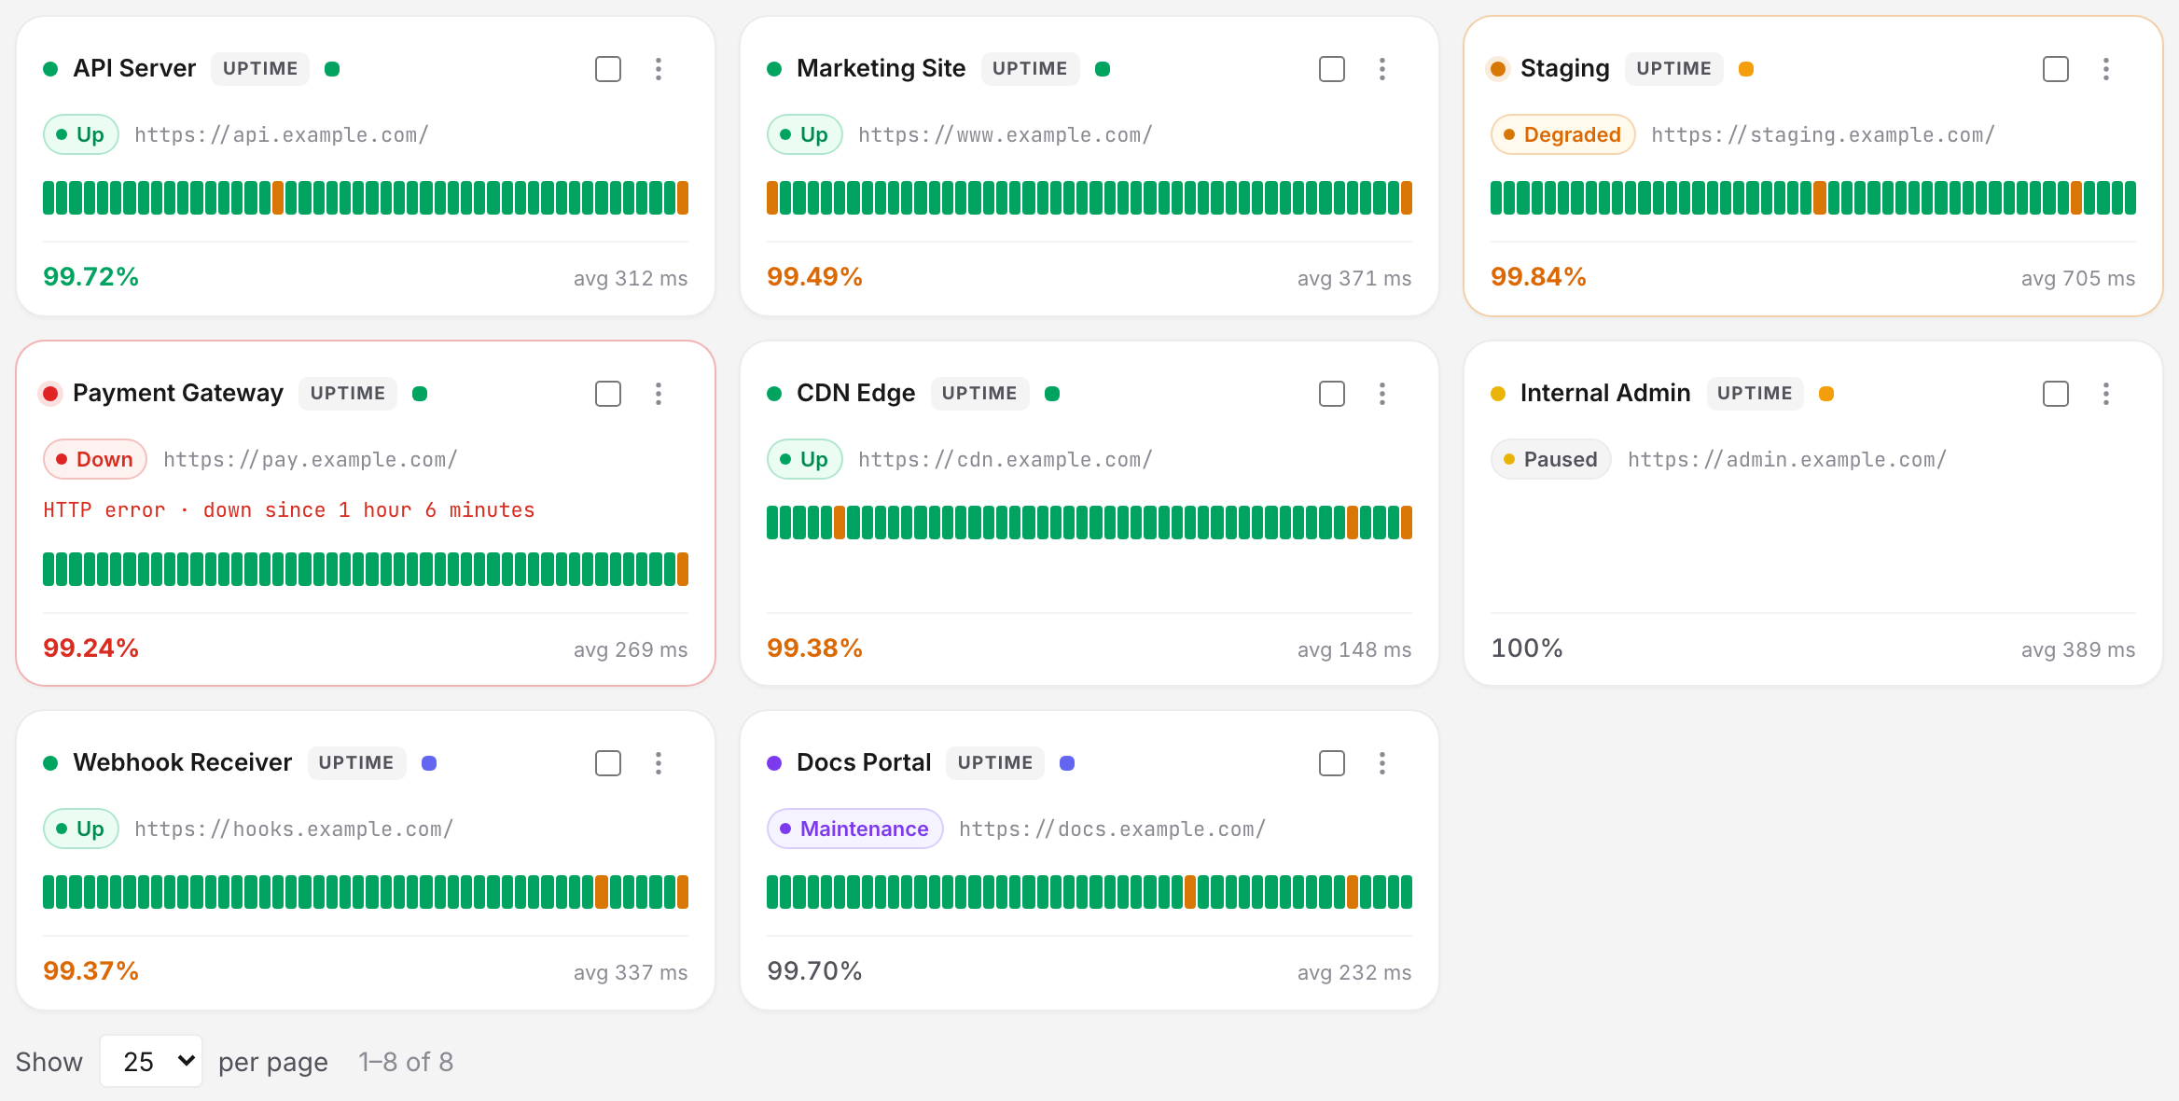Click the blue dot beside Webhook Receiver's UPTIME tag
This screenshot has height=1101, width=2179.
point(429,763)
